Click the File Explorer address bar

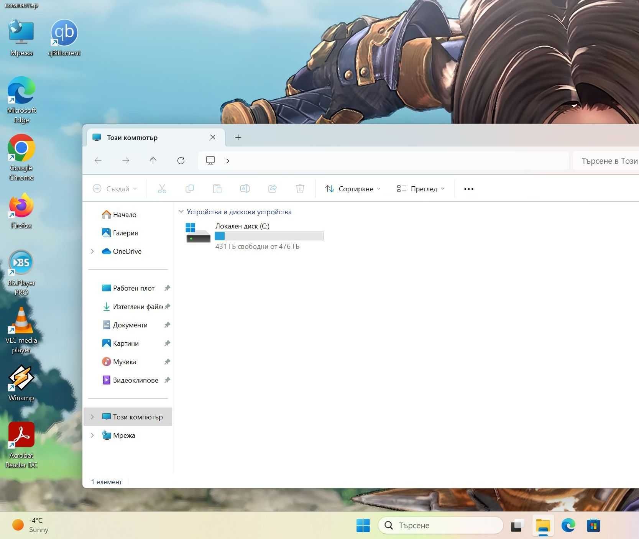[383, 161]
